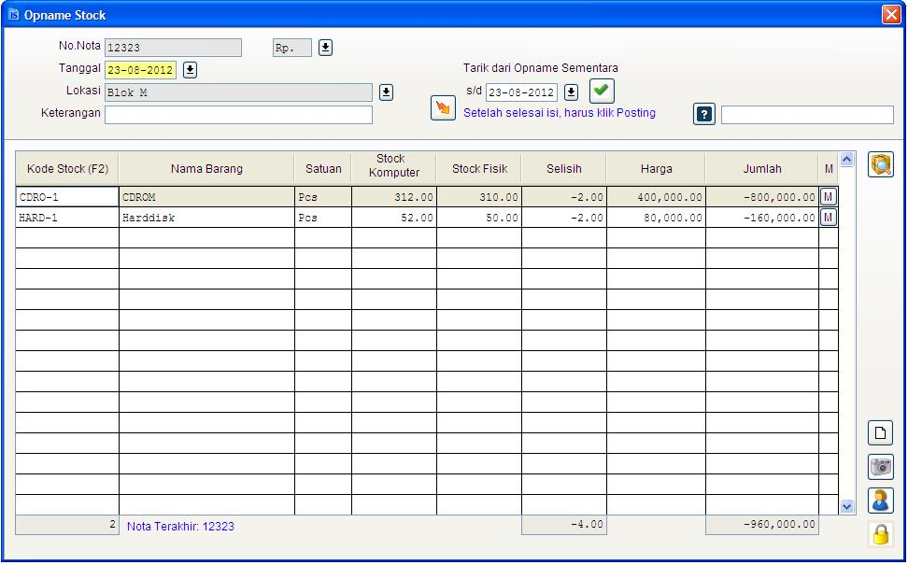Image resolution: width=908 pixels, height=565 pixels.
Task: Open the Tanggal date dropdown
Action: (x=190, y=69)
